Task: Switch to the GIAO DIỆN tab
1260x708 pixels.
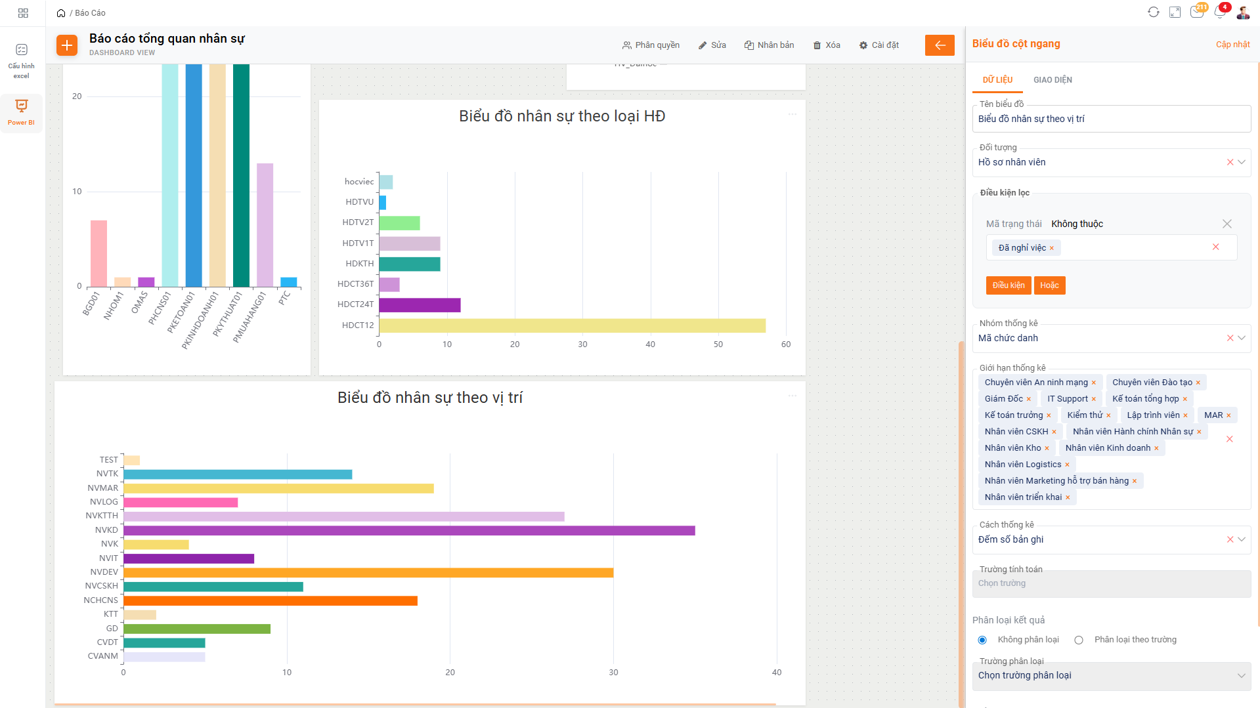Action: (1053, 80)
